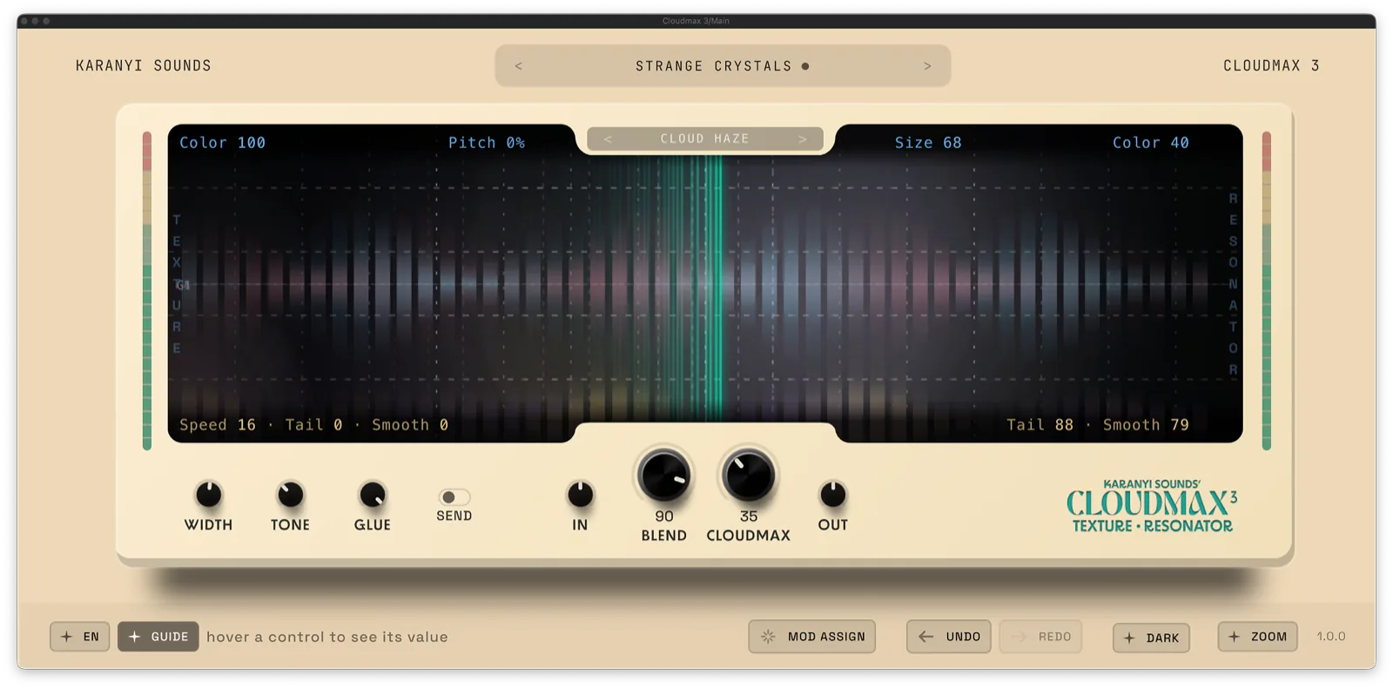Click the texture Color 100 value
Screen dimensions: 1393x689
pyautogui.click(x=222, y=143)
